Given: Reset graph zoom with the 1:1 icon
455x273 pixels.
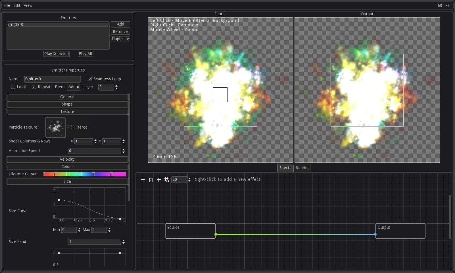Looking at the screenshot, I should point(151,179).
